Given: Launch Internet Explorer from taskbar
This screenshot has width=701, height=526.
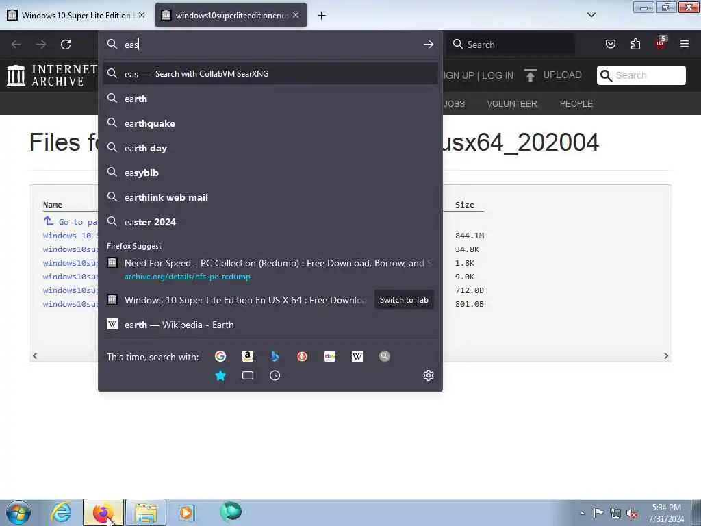Looking at the screenshot, I should pos(61,512).
